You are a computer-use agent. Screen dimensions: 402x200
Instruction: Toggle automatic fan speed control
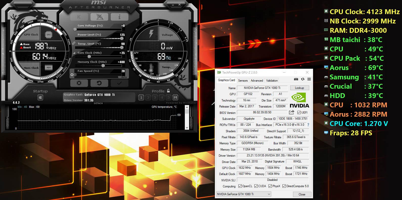click(124, 77)
